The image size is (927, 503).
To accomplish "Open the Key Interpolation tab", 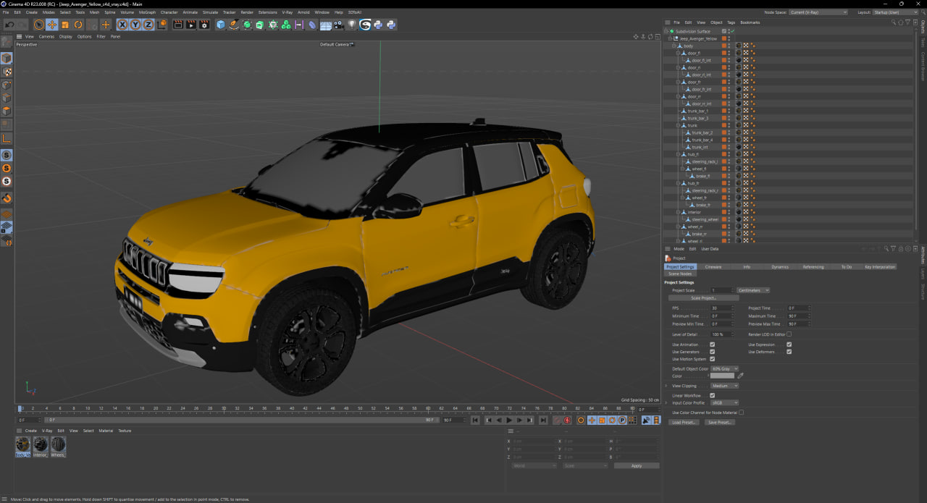I will [x=880, y=267].
